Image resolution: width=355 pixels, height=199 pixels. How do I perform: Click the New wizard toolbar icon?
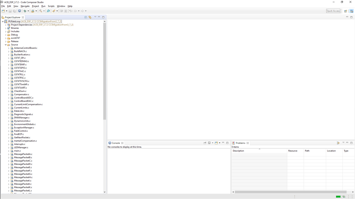point(3,11)
